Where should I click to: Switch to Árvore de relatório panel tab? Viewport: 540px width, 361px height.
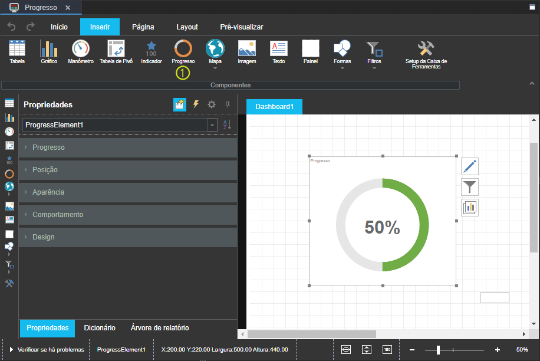pos(160,327)
